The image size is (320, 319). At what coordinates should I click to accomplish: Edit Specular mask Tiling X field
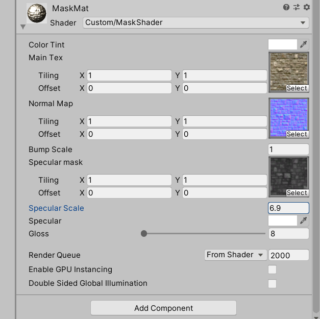tap(129, 180)
